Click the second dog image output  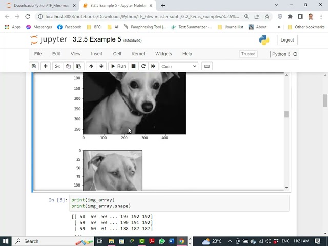pyautogui.click(x=113, y=170)
